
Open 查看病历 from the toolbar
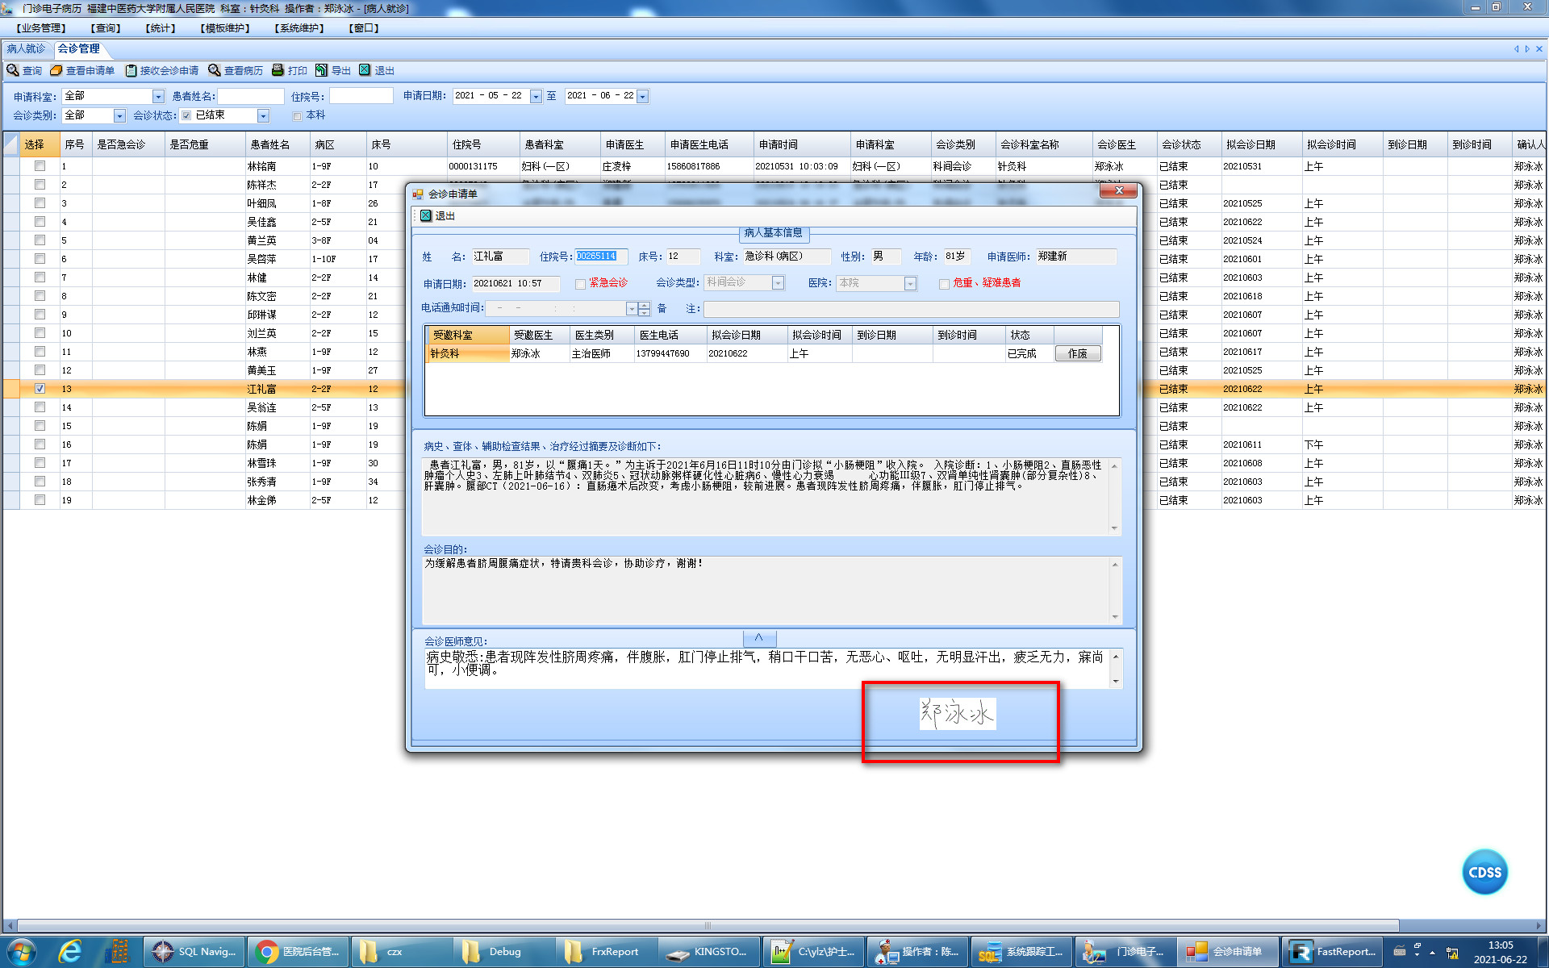[214, 70]
